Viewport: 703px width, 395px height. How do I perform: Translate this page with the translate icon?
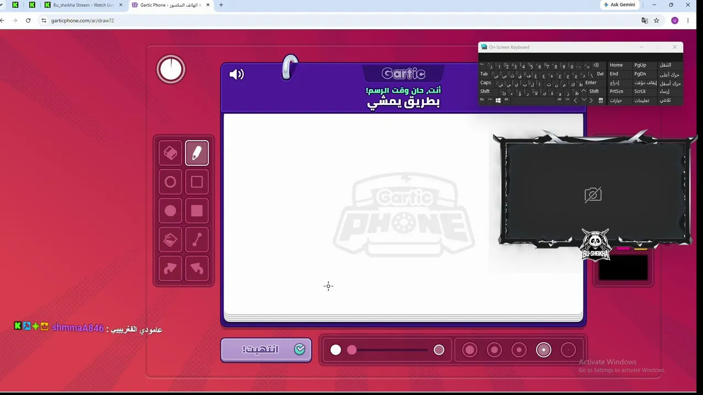click(x=645, y=20)
